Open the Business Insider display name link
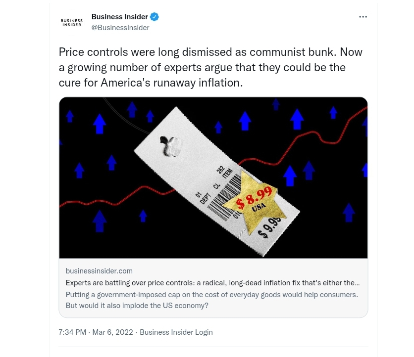414x357 pixels. [119, 17]
